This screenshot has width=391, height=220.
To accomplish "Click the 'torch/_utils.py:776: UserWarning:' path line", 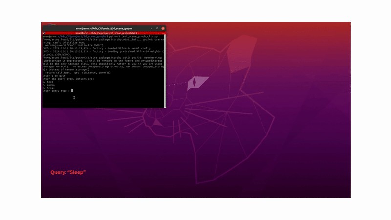I will click(x=102, y=58).
